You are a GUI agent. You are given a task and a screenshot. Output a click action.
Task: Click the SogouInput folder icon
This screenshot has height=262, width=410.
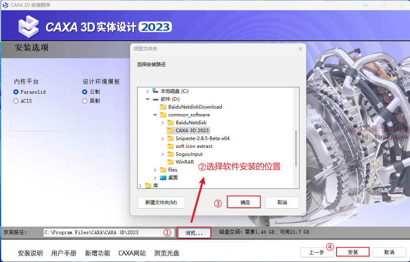click(171, 154)
